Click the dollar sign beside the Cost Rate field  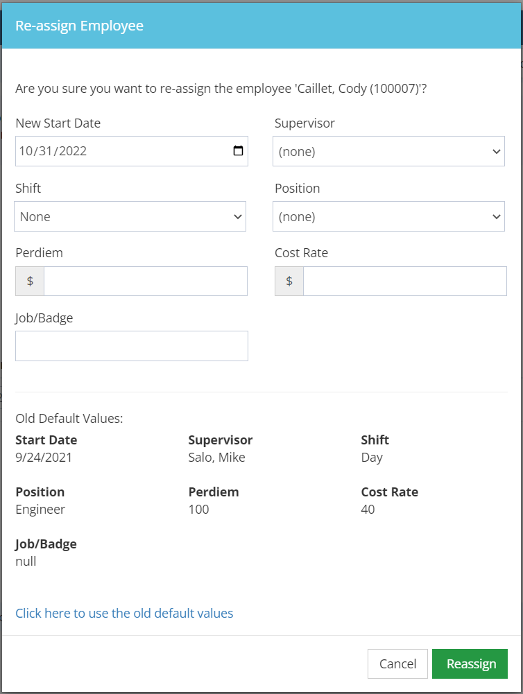pyautogui.click(x=289, y=281)
